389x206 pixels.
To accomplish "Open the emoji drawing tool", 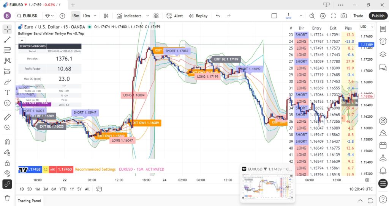I will (7, 103).
